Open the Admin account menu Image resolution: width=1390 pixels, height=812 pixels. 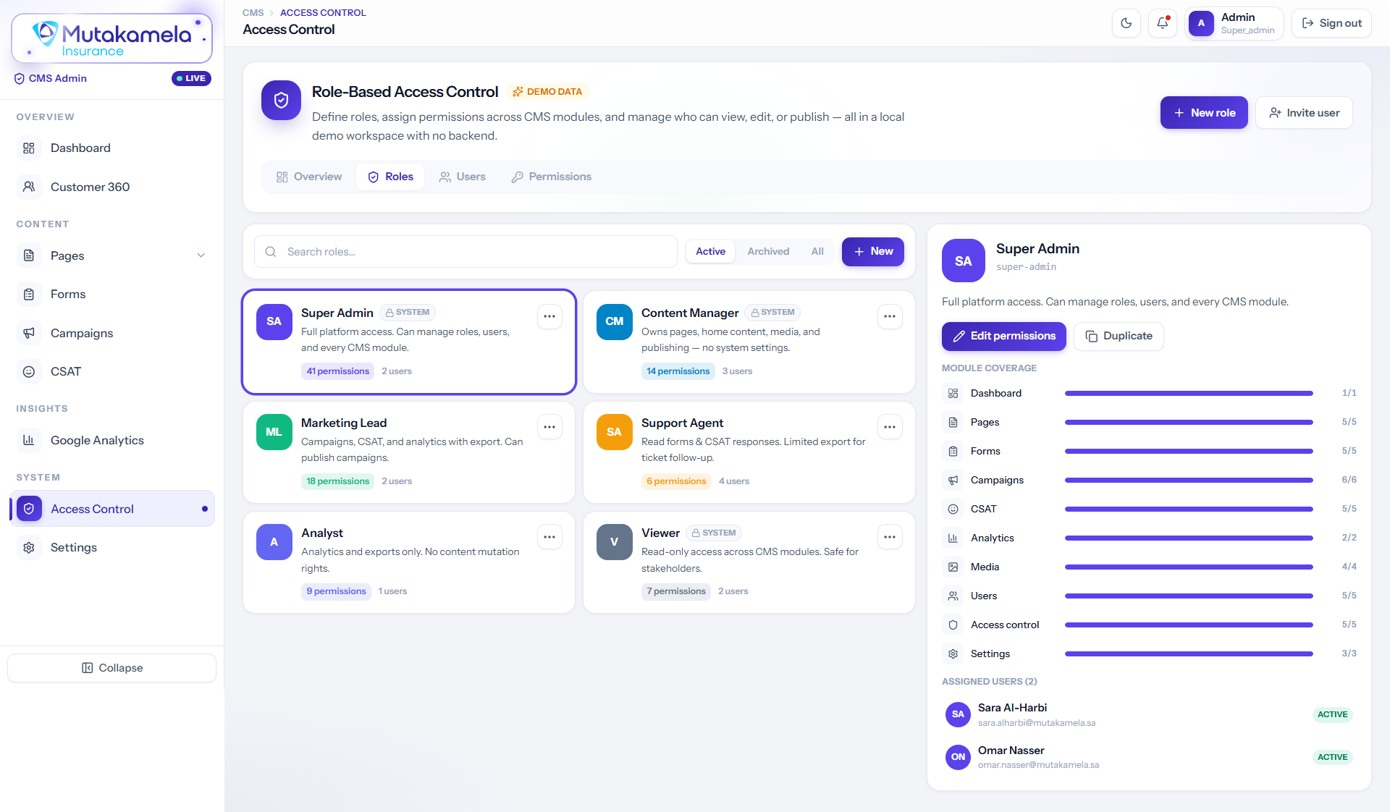click(x=1234, y=23)
